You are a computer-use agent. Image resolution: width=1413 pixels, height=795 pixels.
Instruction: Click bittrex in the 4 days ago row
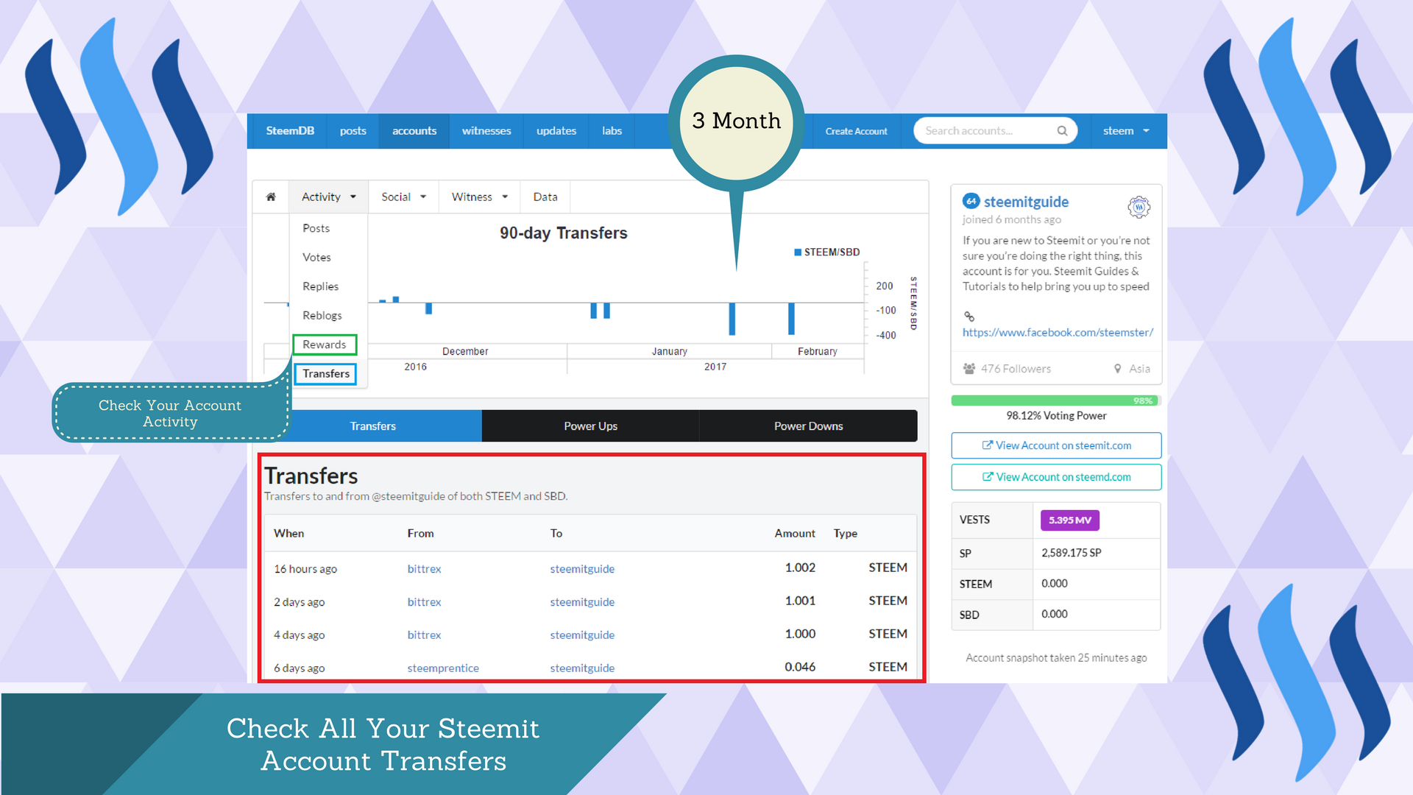[424, 635]
